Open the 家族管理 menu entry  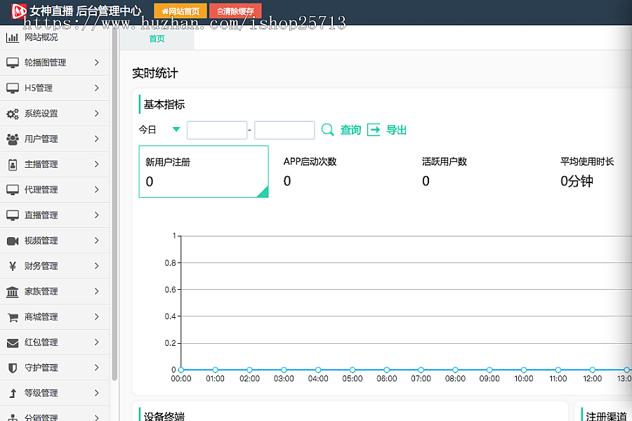55,292
